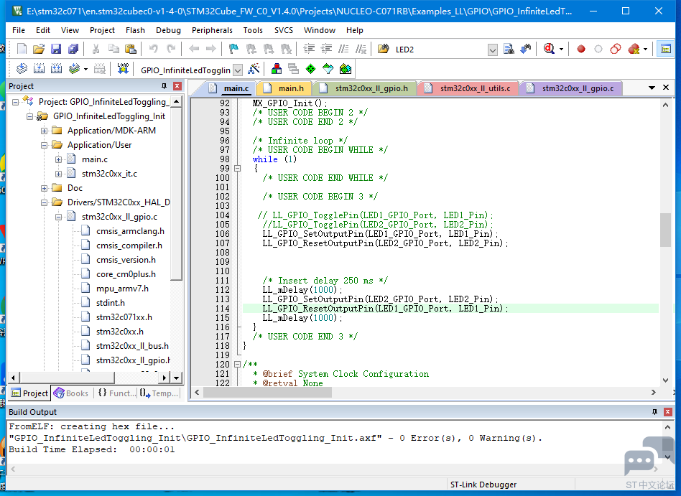
Task: Collapse the Drivers/STM32C0xx_HAL_D folder
Action: (x=44, y=202)
